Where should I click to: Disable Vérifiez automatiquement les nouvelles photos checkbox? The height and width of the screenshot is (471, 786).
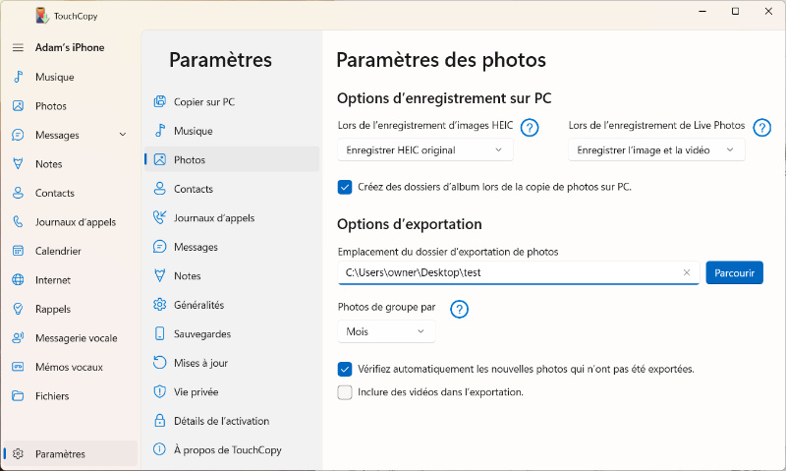(x=345, y=370)
